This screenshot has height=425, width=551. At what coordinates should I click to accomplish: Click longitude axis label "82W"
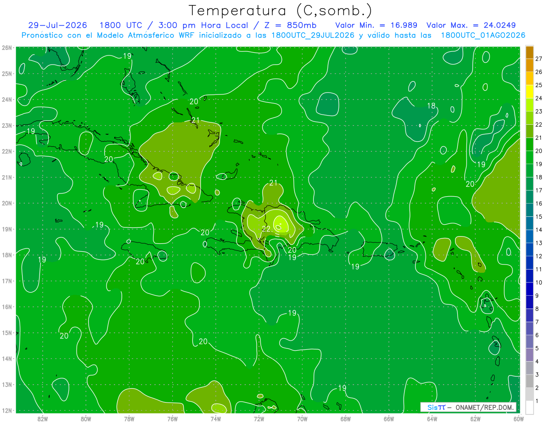[43, 419]
